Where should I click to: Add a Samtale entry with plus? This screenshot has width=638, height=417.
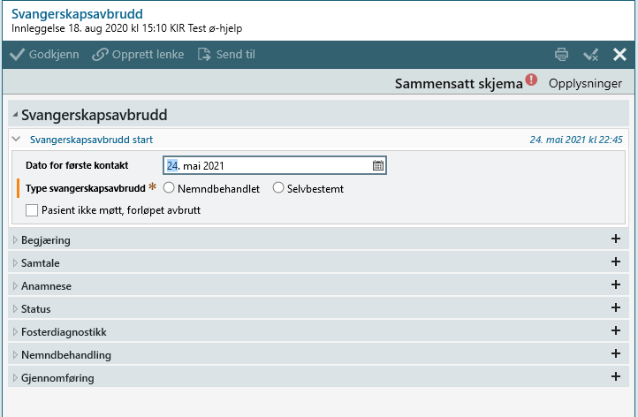[616, 262]
